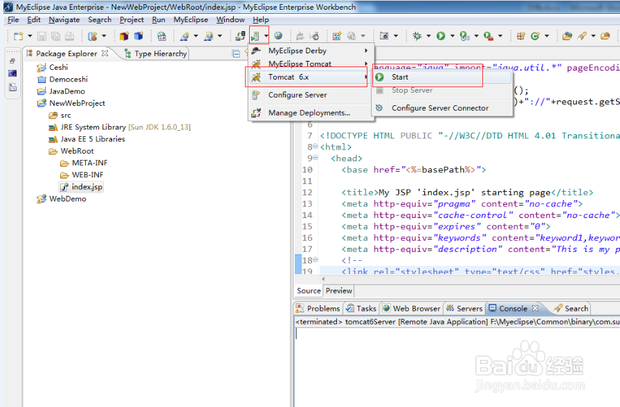Image resolution: width=620 pixels, height=407 pixels.
Task: Open the Debug dropdown arrow
Action: click(x=428, y=37)
